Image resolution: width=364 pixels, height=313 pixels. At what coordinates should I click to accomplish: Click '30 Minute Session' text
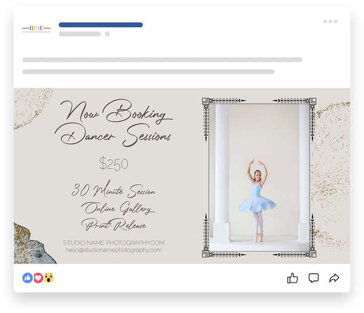[113, 189]
